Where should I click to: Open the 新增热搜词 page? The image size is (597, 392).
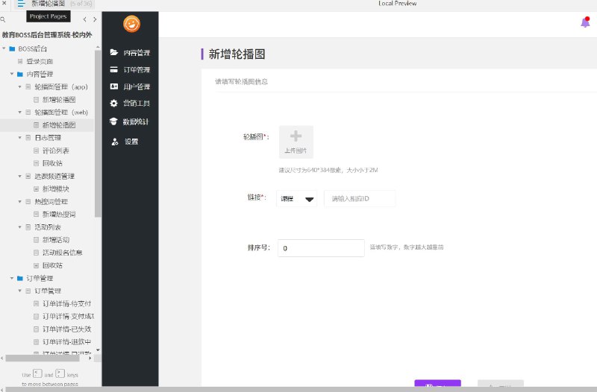59,214
